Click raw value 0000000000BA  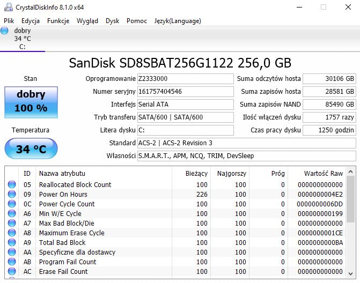(320, 242)
